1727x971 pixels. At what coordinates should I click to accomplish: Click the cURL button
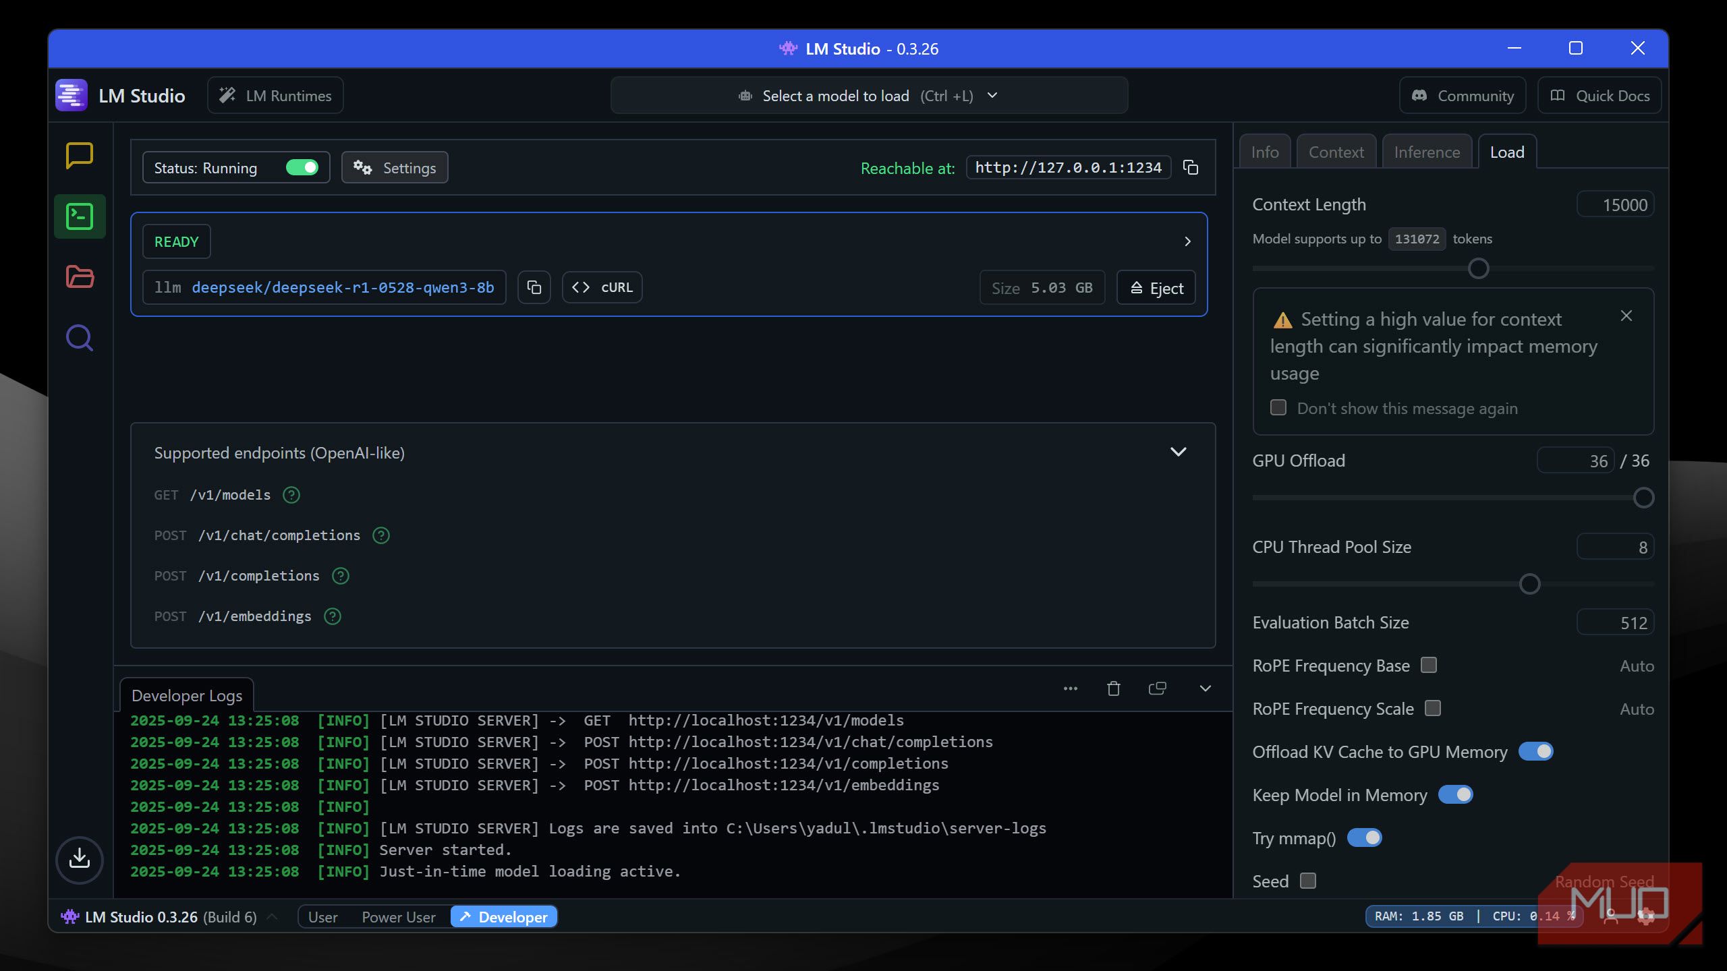pyautogui.click(x=602, y=288)
